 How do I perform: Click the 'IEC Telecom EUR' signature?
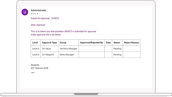point(39,68)
